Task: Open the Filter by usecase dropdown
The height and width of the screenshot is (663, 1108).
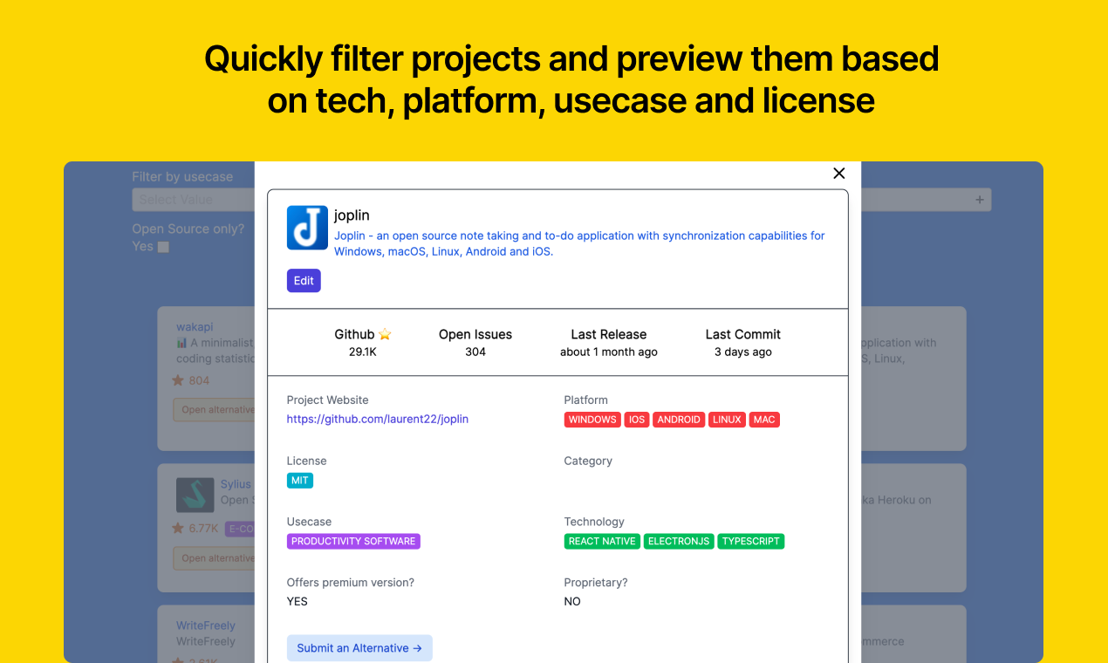Action: (193, 200)
